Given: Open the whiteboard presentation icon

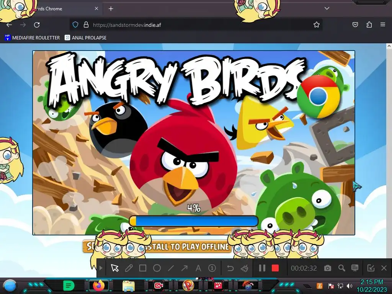Looking at the screenshot, I should 355,268.
